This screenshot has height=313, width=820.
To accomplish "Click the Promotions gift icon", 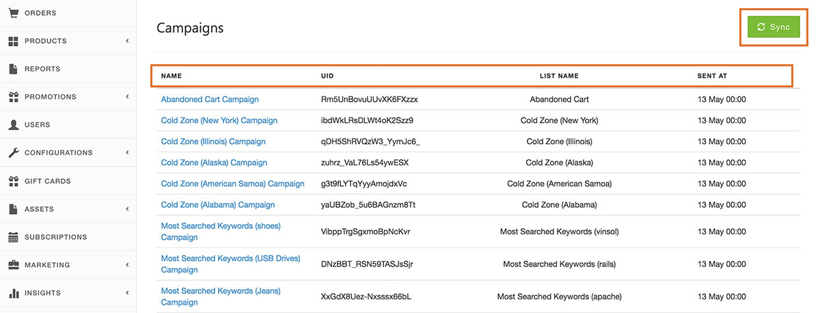I will coord(13,97).
